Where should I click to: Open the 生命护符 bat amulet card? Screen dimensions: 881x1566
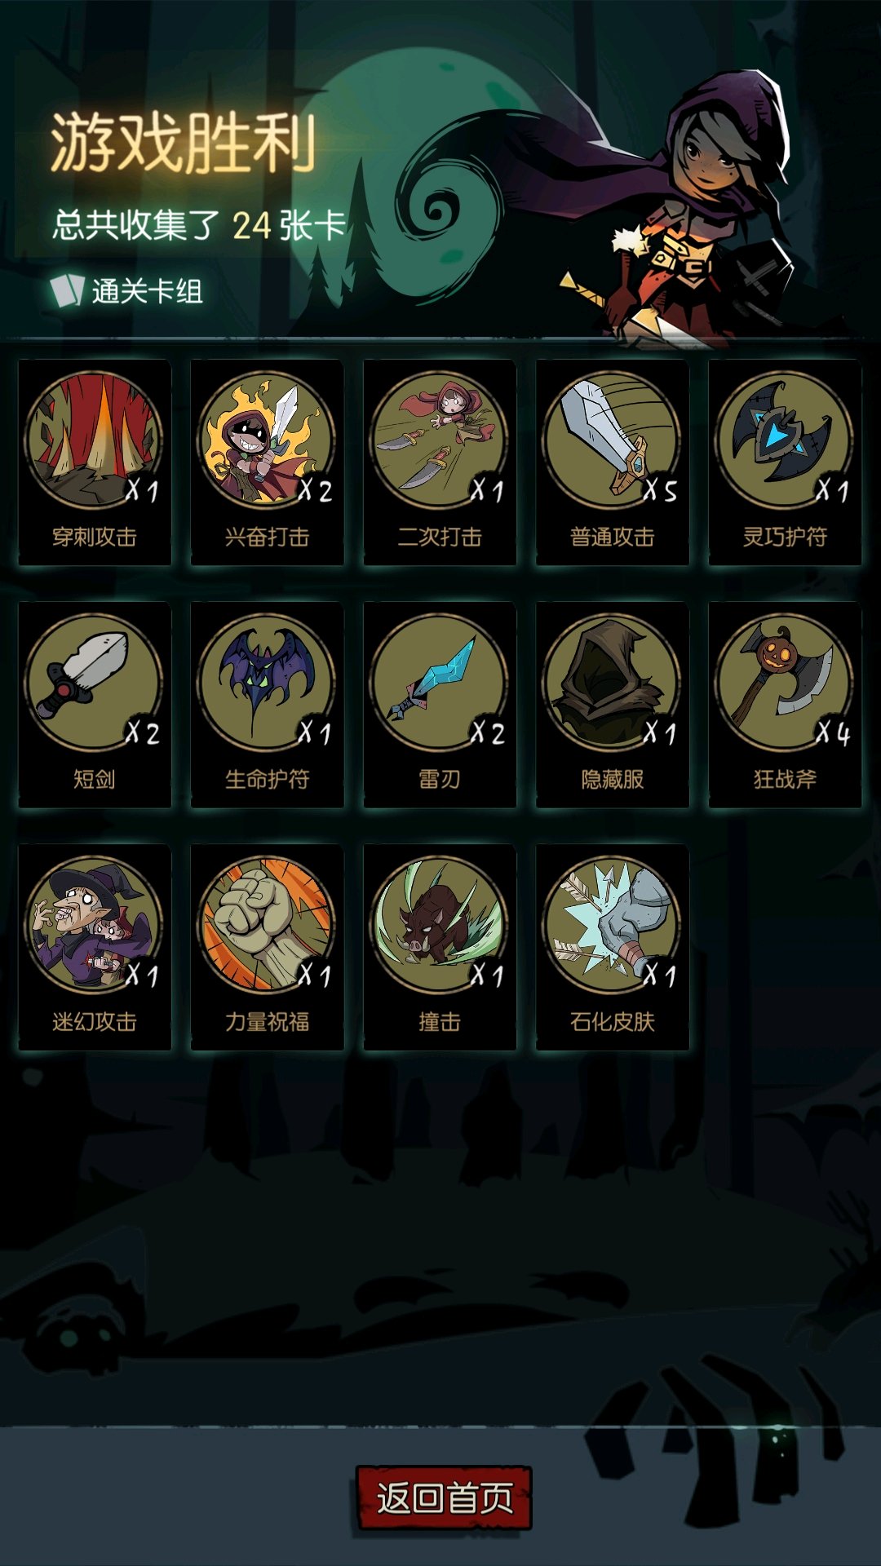(267, 705)
